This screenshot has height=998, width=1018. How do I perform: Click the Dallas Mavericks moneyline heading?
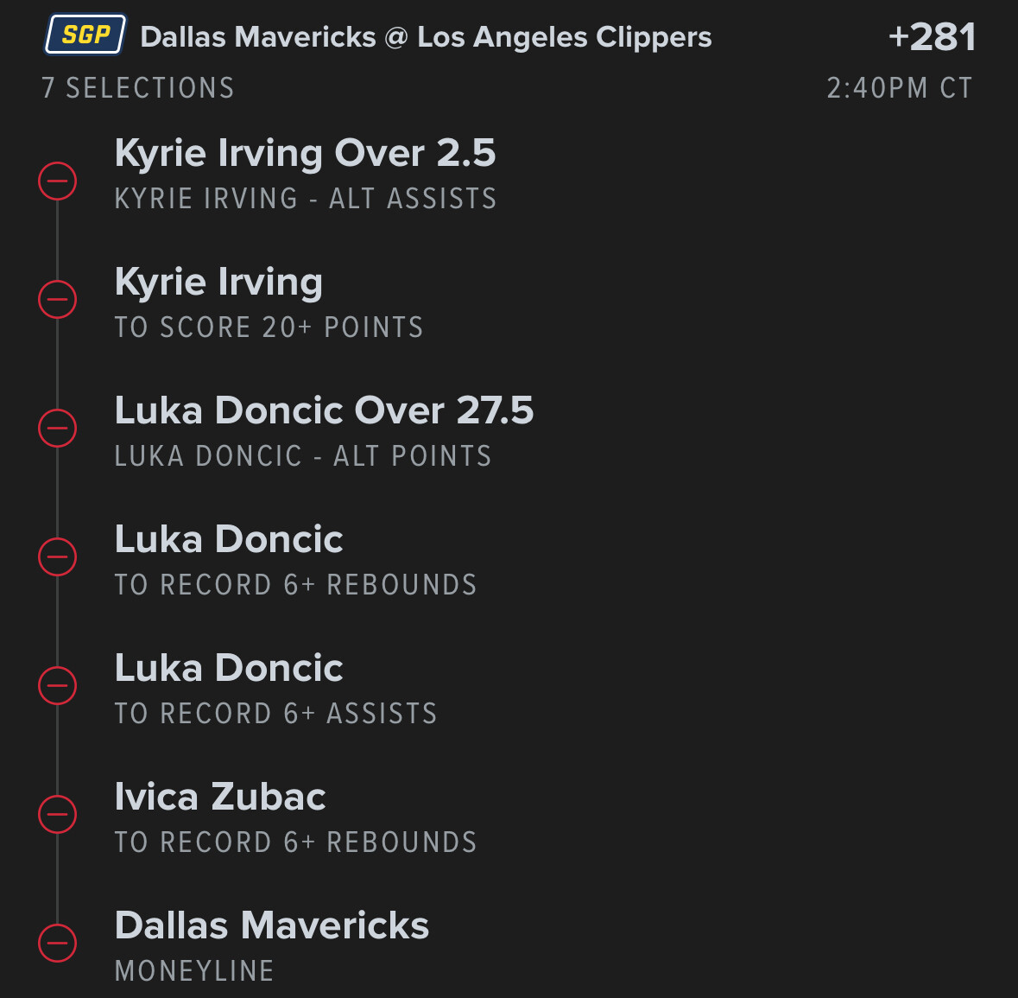click(271, 925)
